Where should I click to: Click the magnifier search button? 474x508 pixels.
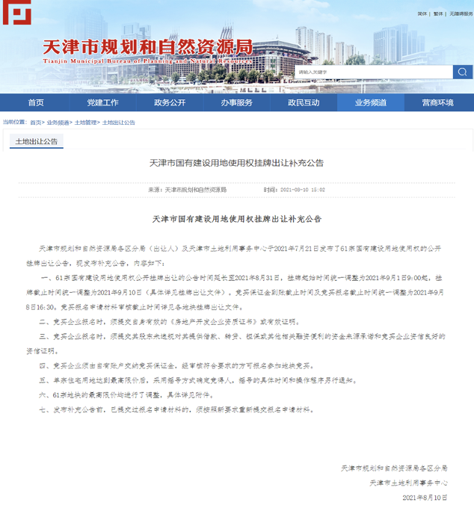point(462,72)
